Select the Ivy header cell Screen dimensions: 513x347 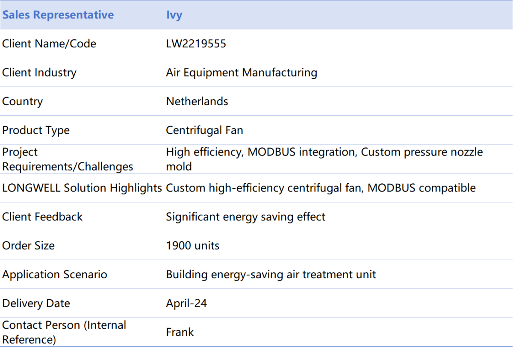point(174,15)
